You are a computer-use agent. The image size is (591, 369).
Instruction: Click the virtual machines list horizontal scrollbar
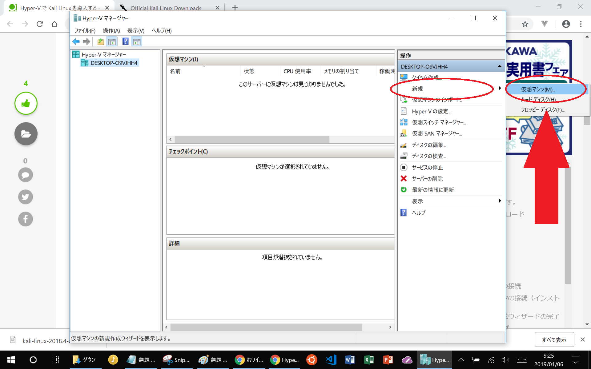251,139
